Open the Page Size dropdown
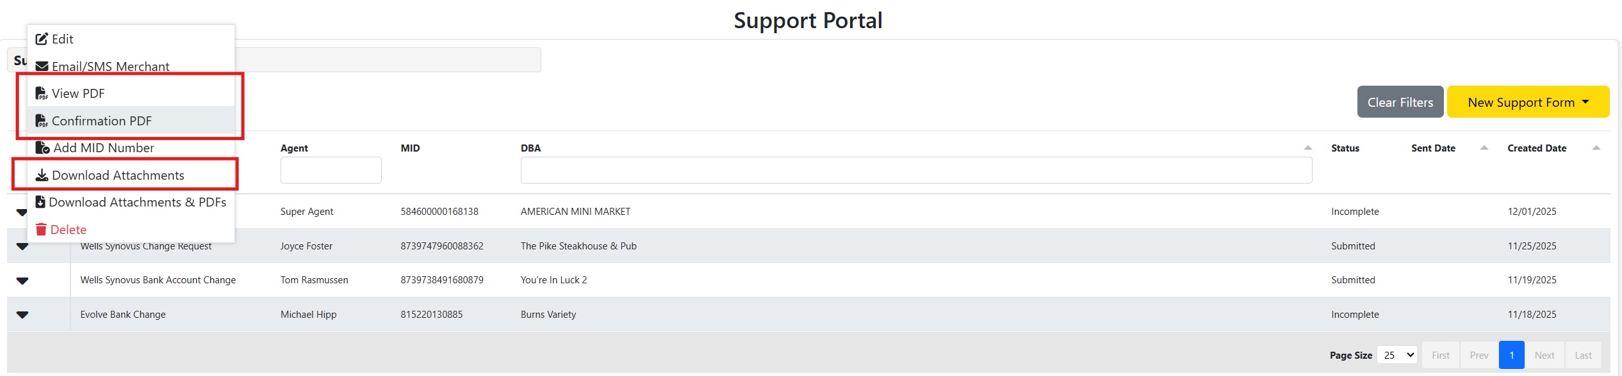 click(1397, 355)
